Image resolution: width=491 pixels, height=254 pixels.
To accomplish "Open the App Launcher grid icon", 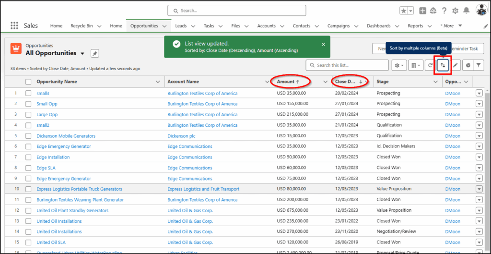I will click(x=14, y=26).
